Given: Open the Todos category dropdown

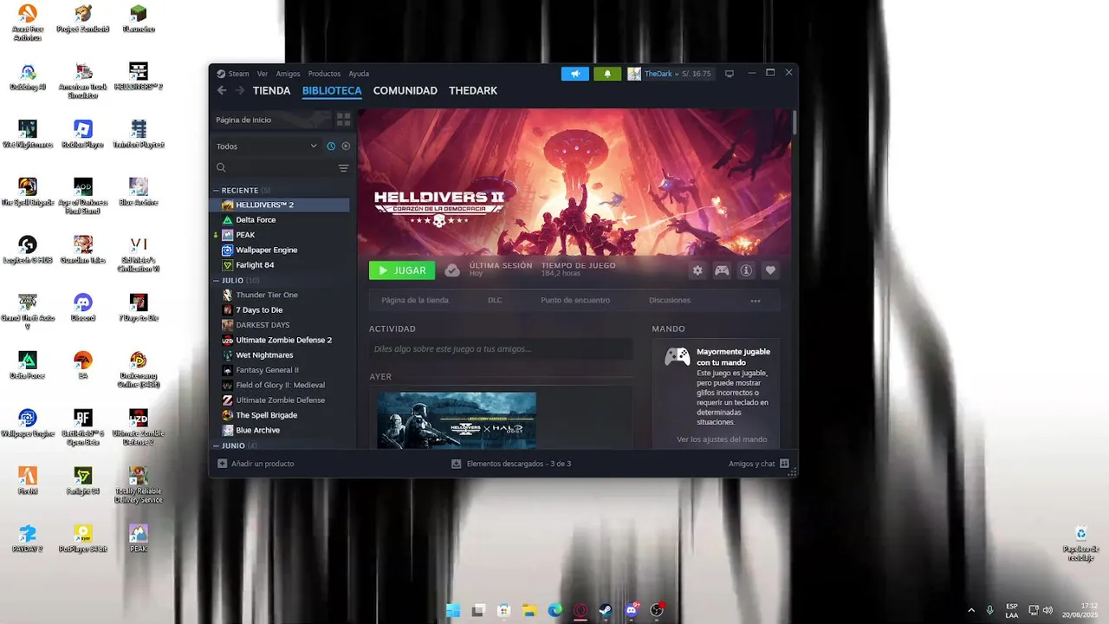Looking at the screenshot, I should click(267, 146).
